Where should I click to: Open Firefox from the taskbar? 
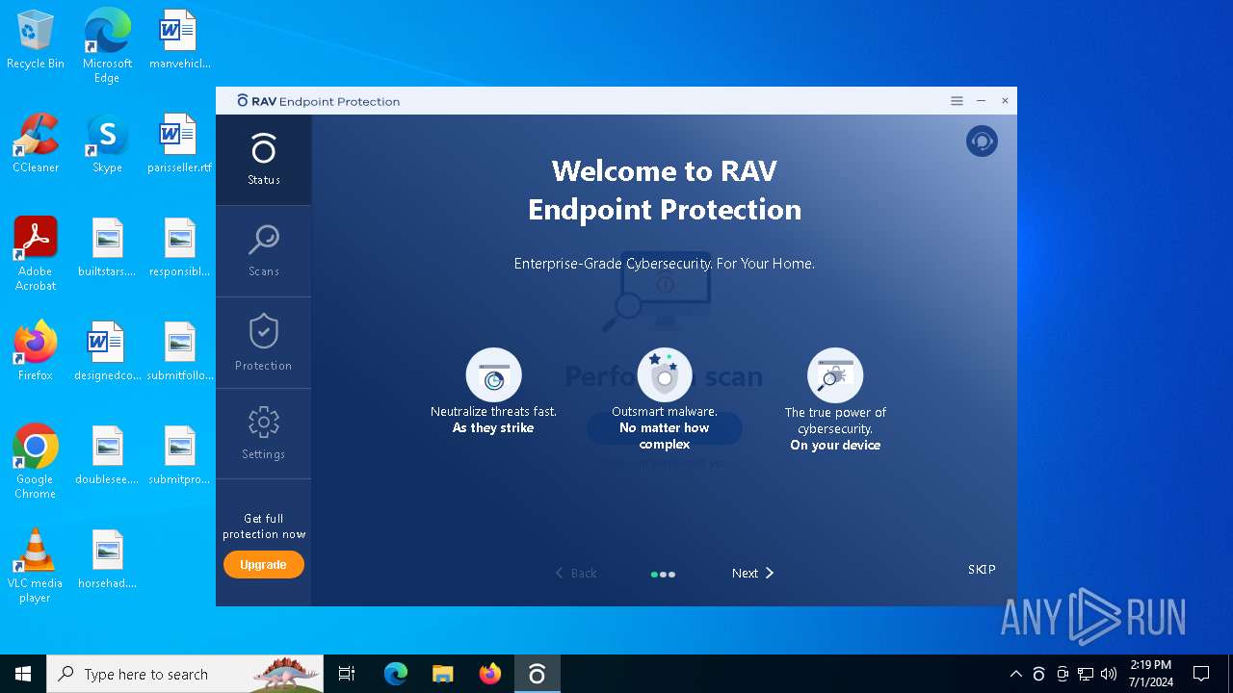489,674
